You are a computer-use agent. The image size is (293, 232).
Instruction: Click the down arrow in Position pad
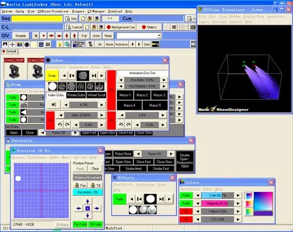(x=87, y=215)
